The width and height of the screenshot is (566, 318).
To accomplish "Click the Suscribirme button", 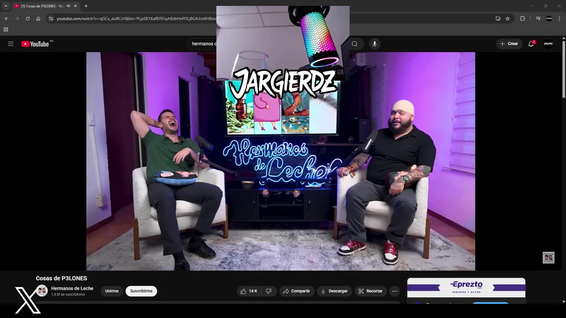I will coord(141,291).
